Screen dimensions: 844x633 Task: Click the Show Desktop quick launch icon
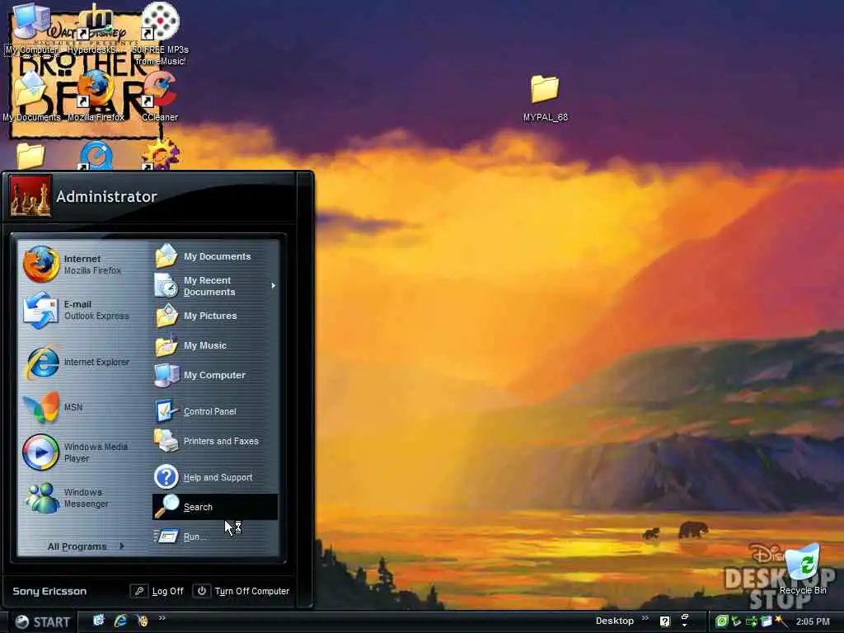click(99, 621)
